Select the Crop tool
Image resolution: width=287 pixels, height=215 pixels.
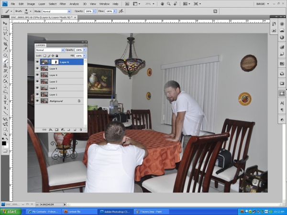[5, 44]
